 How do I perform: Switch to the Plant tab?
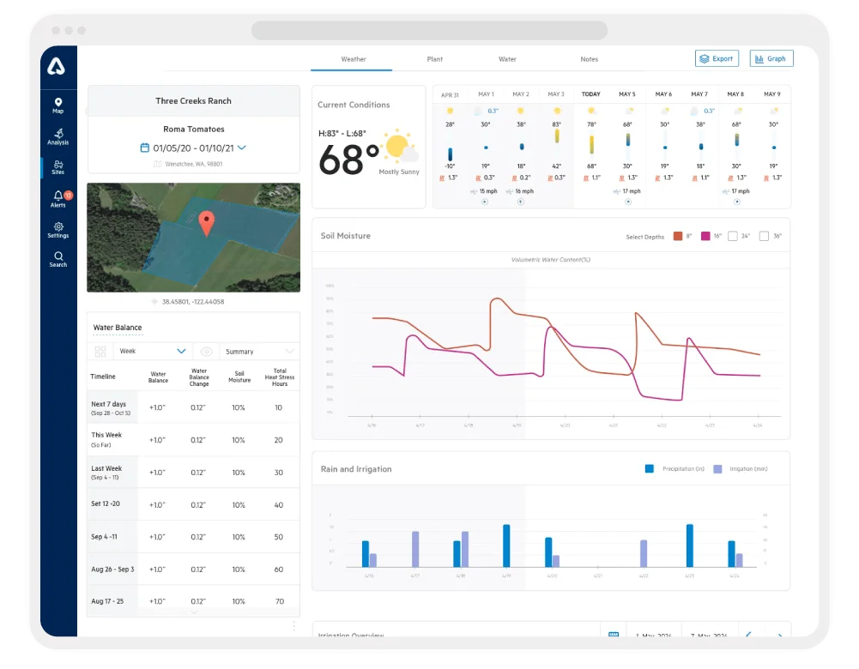point(435,59)
